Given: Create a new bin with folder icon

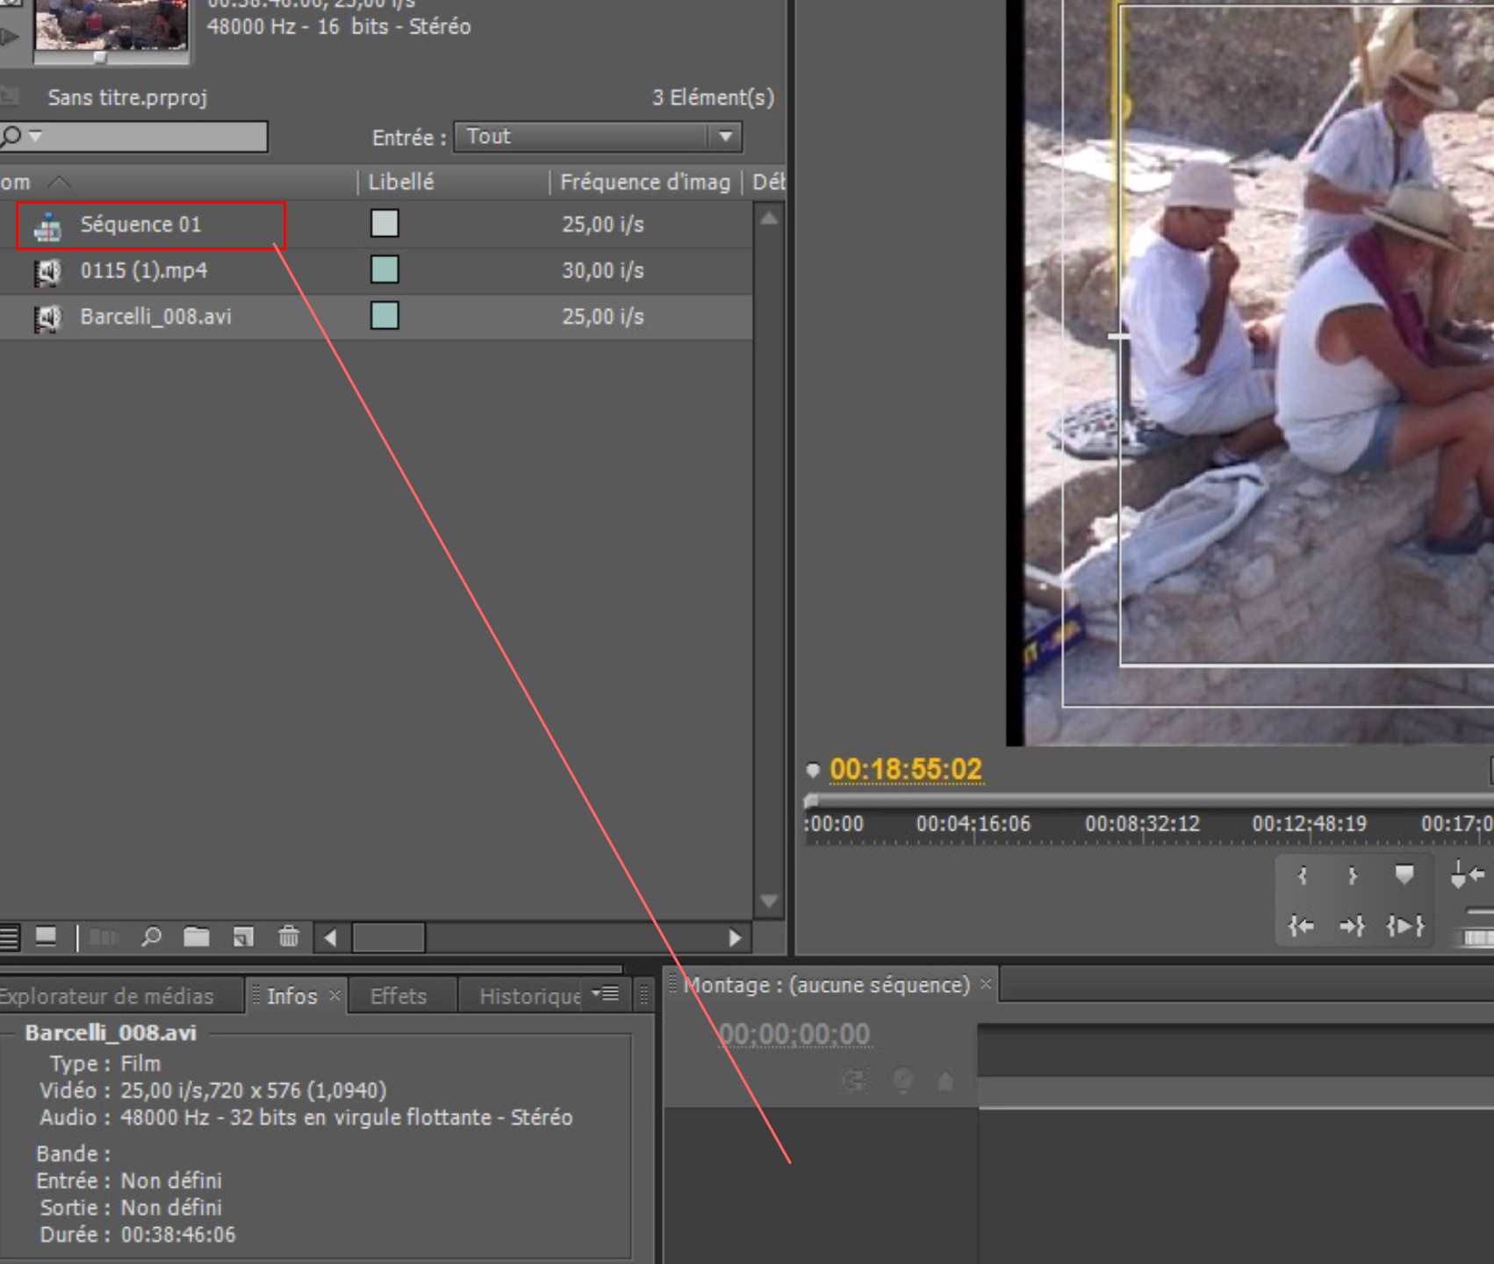Looking at the screenshot, I should click(x=196, y=937).
